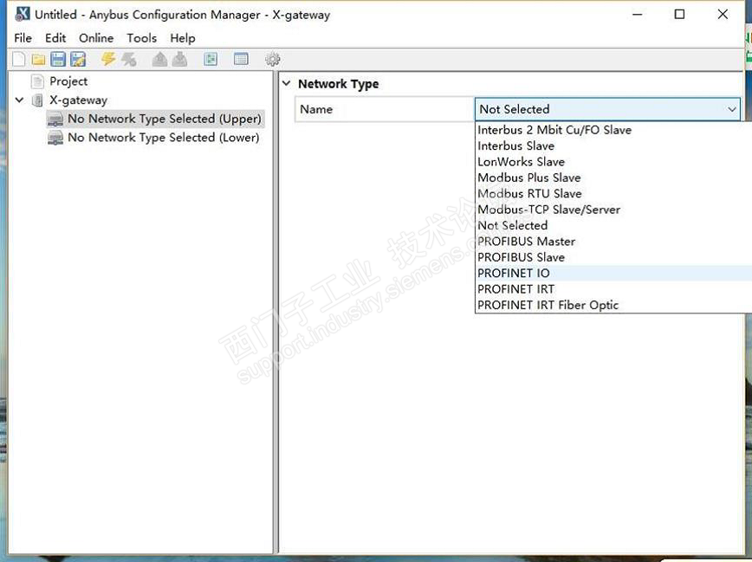Minimize the Anybus Configuration Manager window
Screen dimensions: 752x562
click(637, 15)
